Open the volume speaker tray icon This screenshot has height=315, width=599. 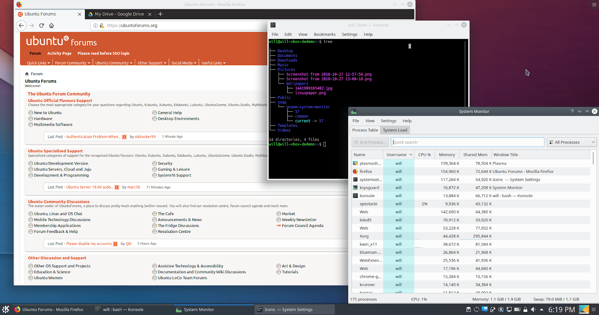coord(533,309)
